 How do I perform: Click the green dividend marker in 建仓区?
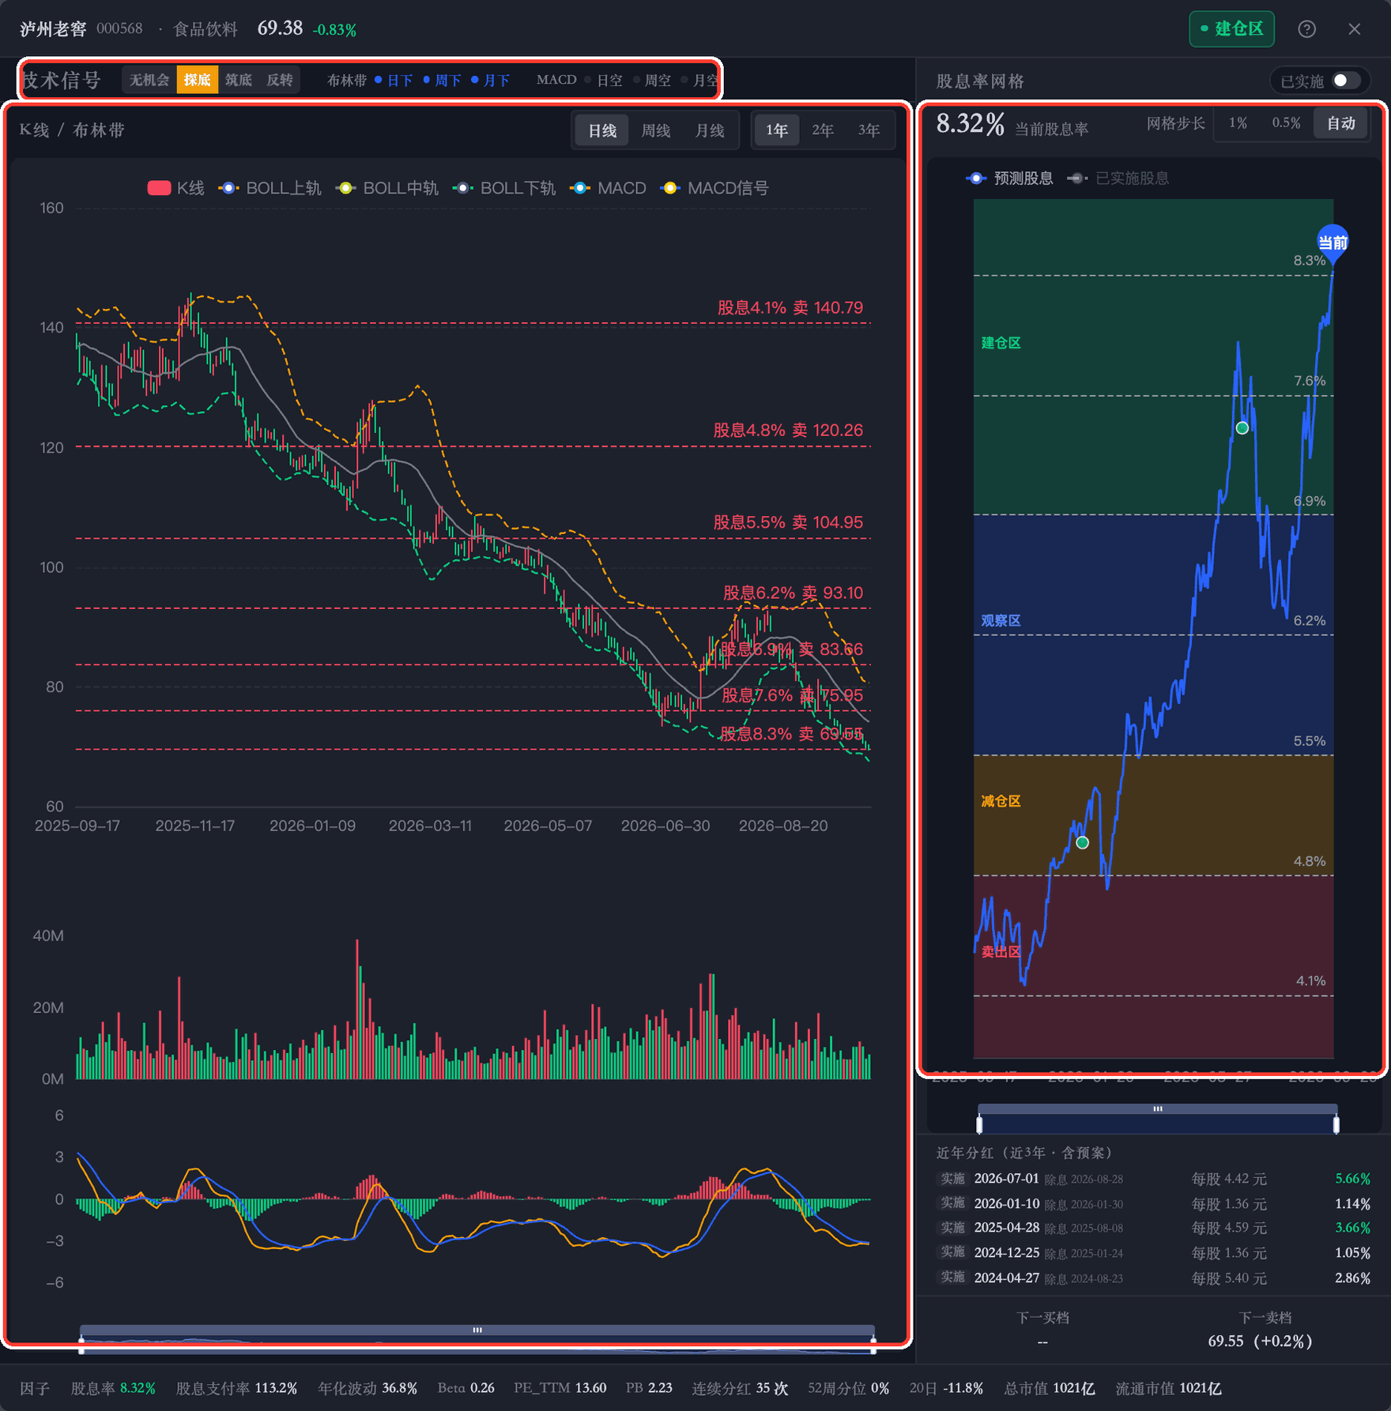[x=1242, y=428]
